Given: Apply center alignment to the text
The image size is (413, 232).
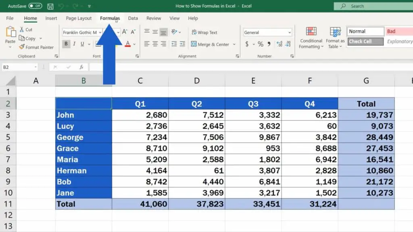Looking at the screenshot, I should (x=155, y=44).
